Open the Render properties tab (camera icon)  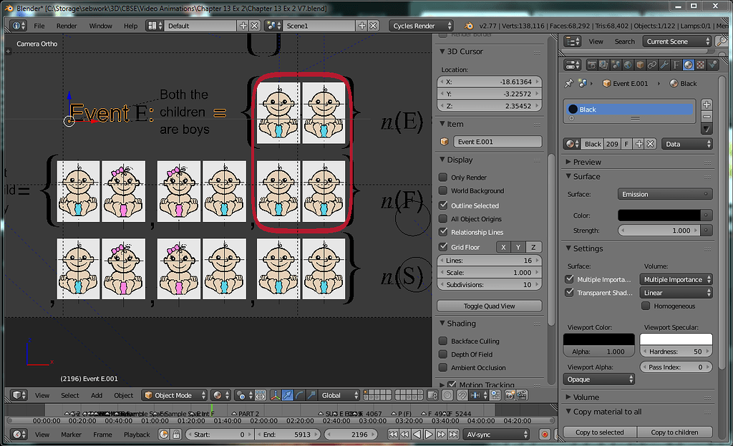coord(592,65)
